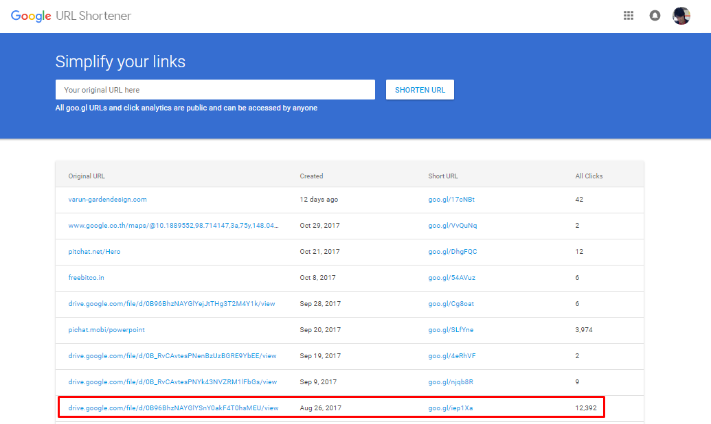
Task: Click the 'Original URL' column header
Action: point(87,176)
